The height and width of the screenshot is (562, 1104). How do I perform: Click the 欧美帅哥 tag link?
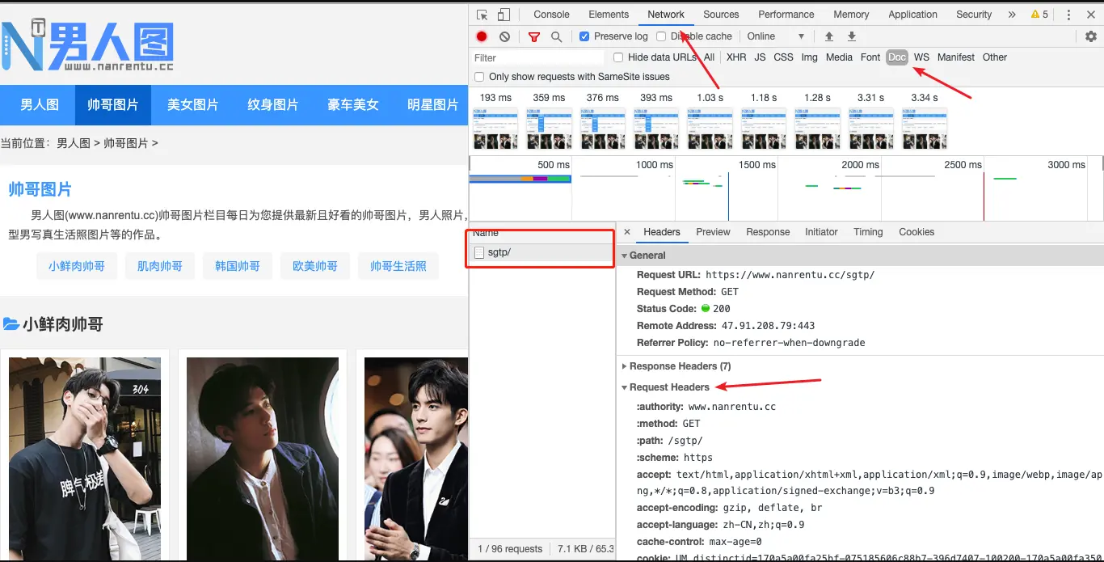[x=314, y=266]
